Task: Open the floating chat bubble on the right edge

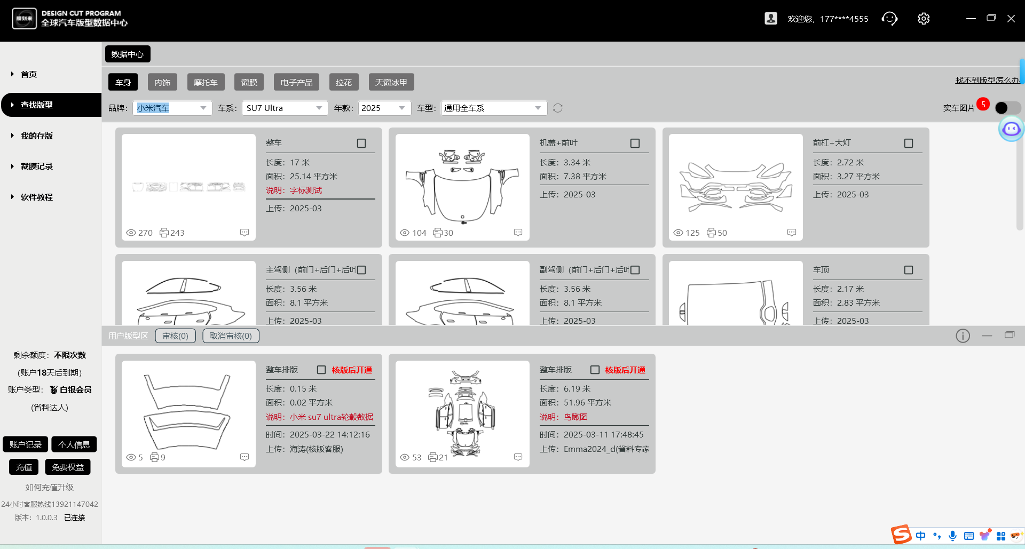Action: click(1011, 129)
